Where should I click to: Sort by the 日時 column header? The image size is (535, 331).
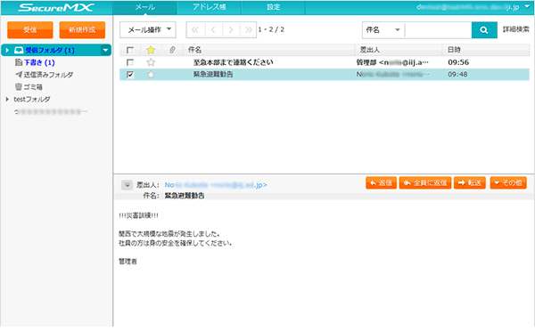486,50
